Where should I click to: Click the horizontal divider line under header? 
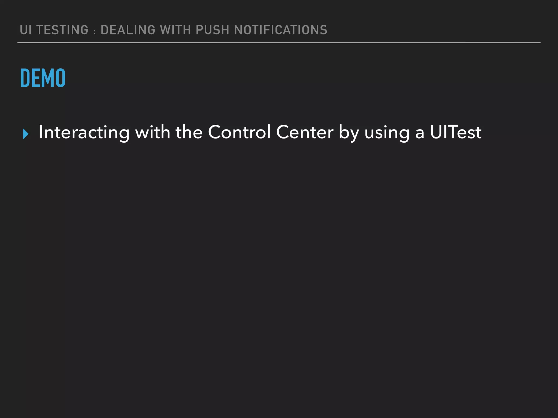(279, 43)
